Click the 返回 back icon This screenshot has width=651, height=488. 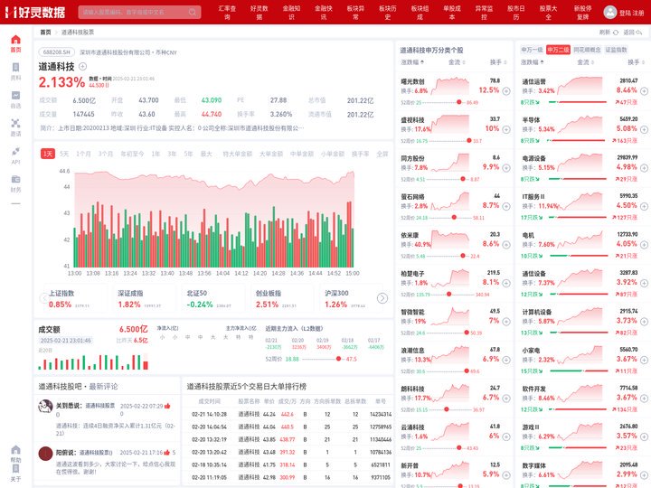click(639, 32)
